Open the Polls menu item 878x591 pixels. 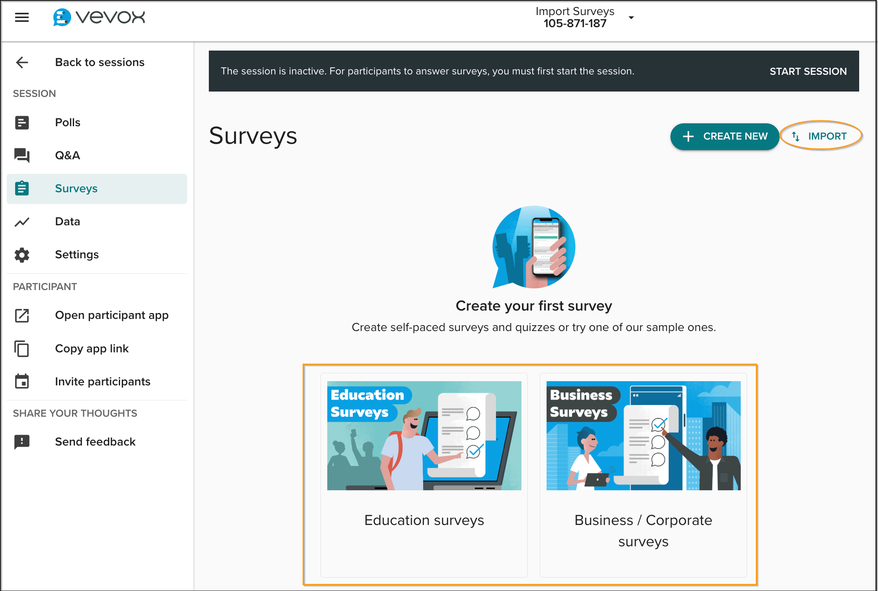pos(68,122)
